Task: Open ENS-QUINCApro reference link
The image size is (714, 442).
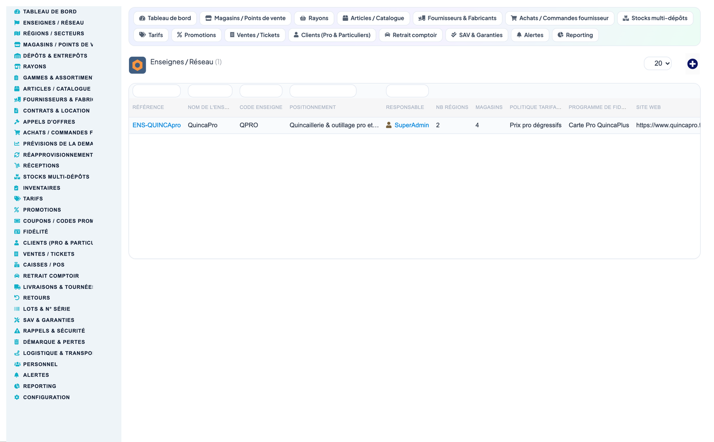Action: click(x=157, y=125)
